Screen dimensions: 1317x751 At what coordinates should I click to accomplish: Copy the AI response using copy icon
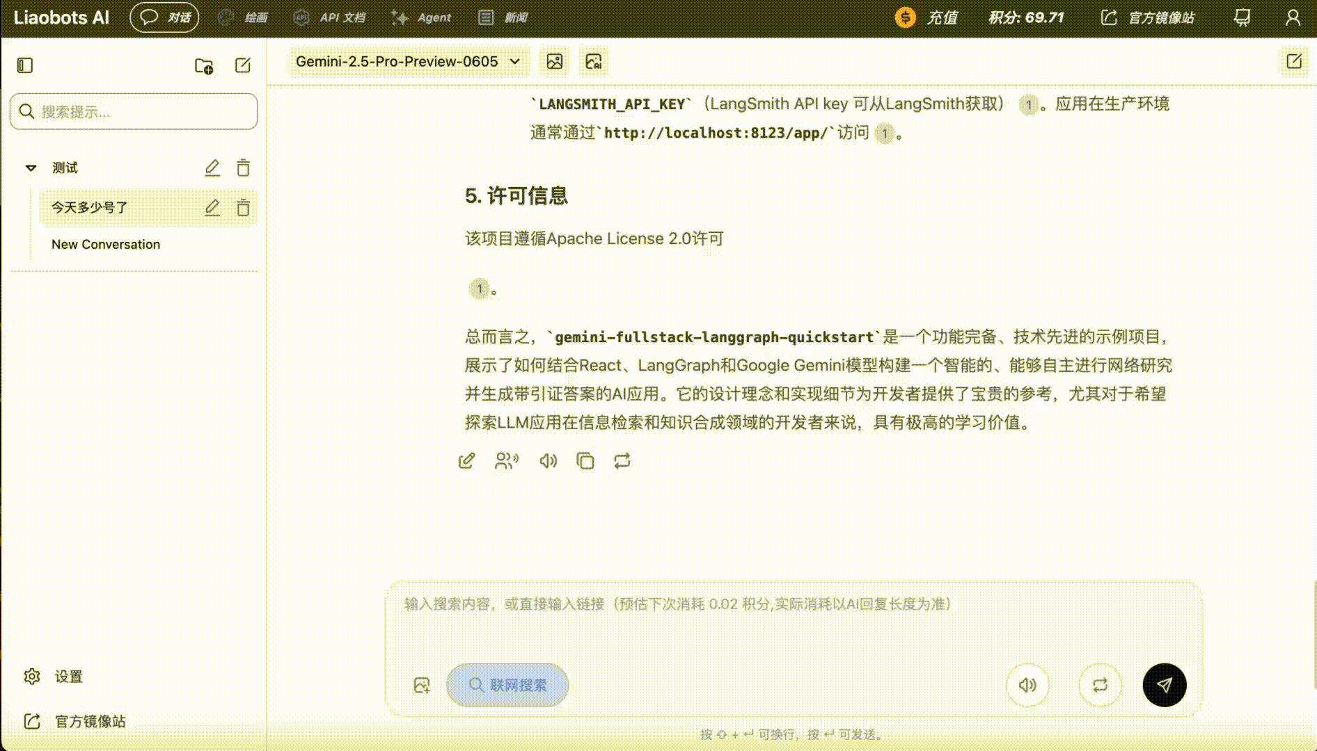[x=585, y=460]
